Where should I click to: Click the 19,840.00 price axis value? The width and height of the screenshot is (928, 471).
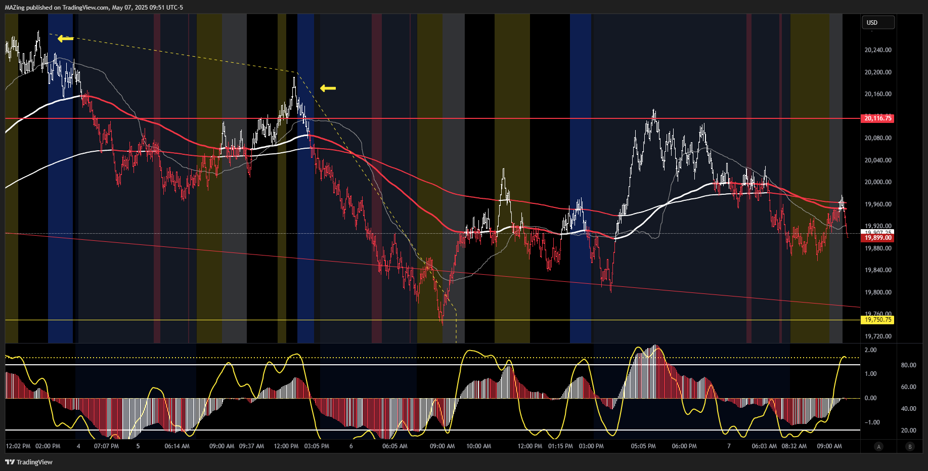pyautogui.click(x=878, y=270)
